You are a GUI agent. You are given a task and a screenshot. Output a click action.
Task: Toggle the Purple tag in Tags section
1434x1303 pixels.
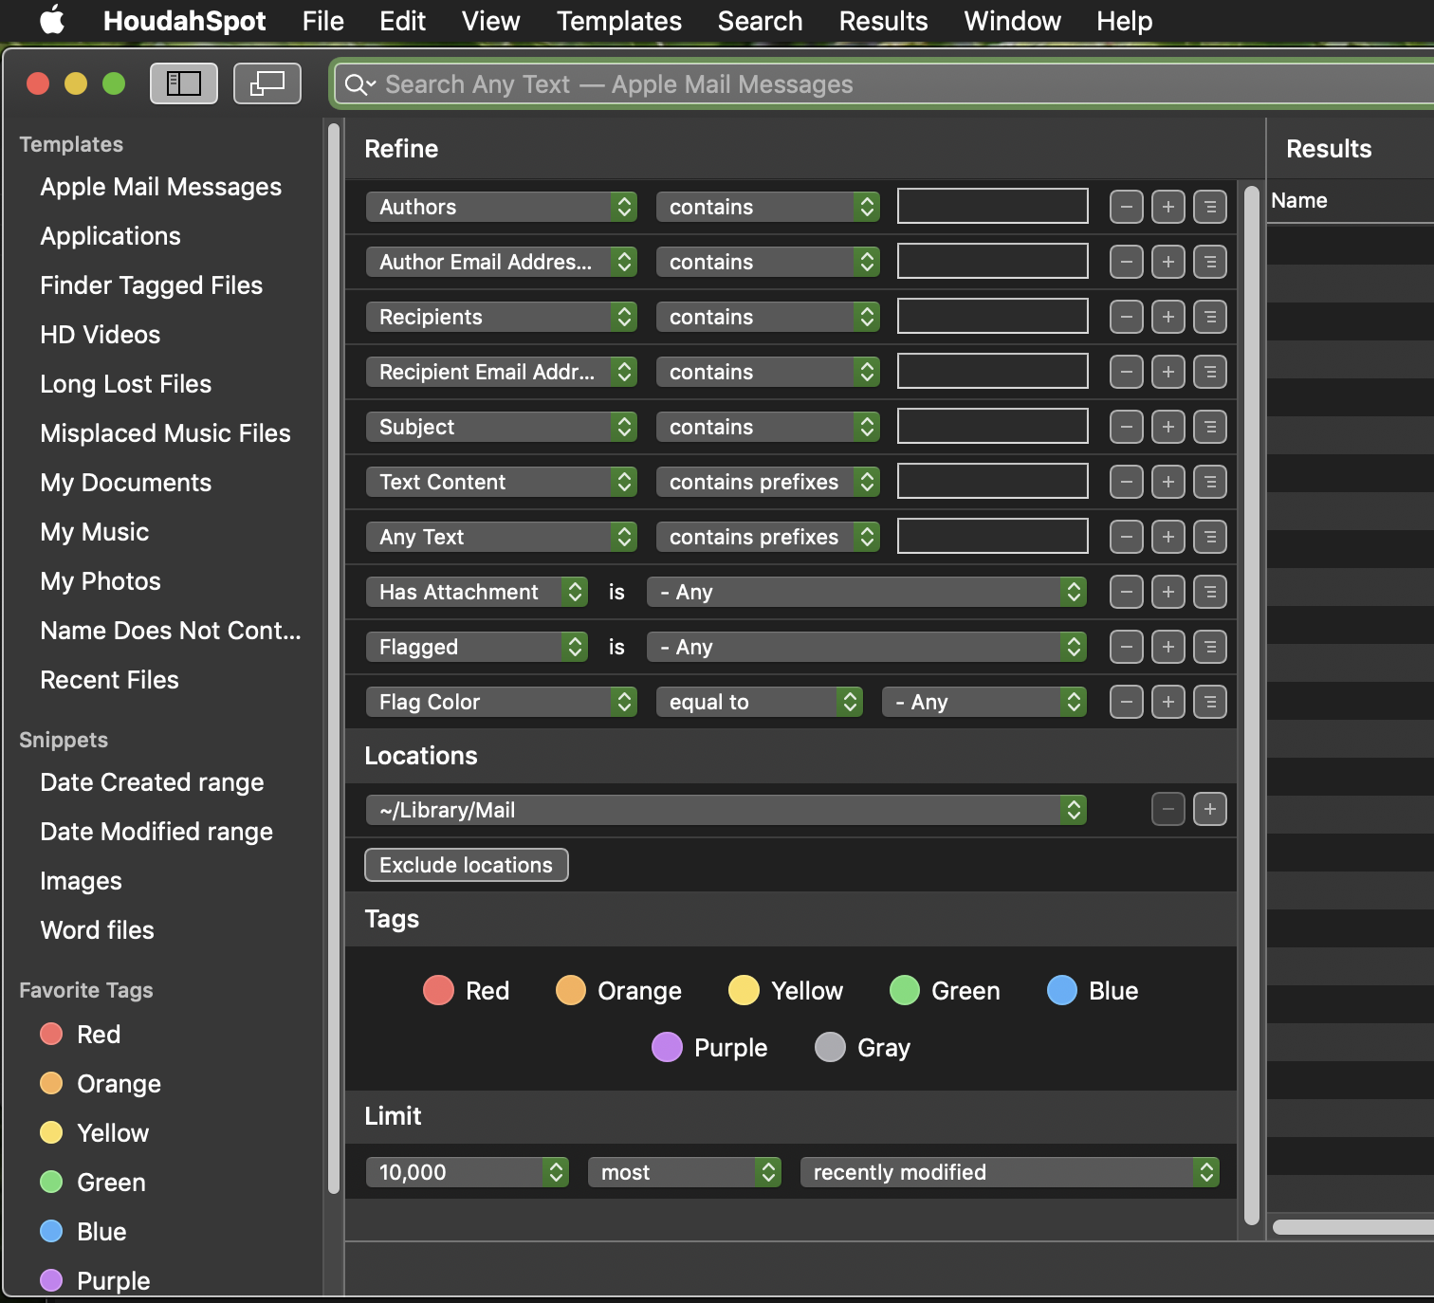pos(709,1047)
